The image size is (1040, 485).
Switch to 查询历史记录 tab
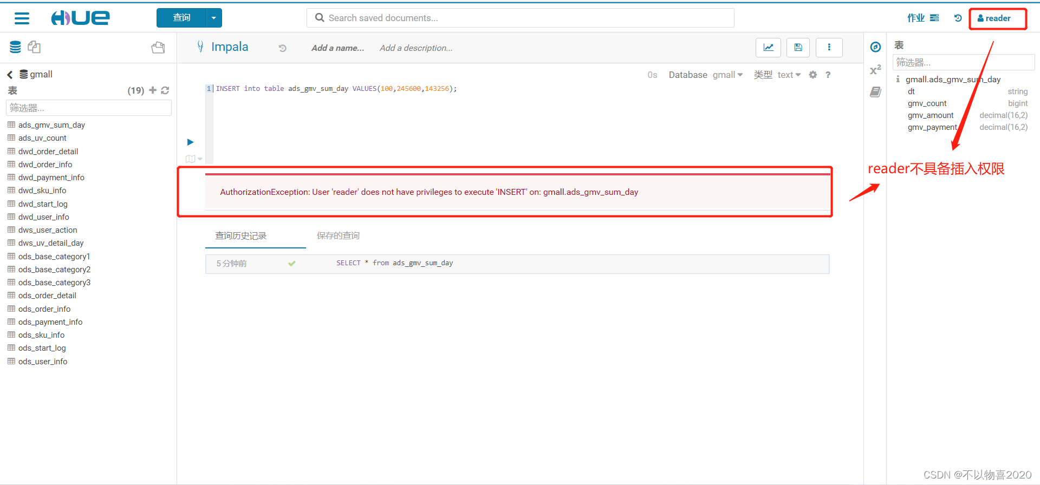tap(241, 236)
